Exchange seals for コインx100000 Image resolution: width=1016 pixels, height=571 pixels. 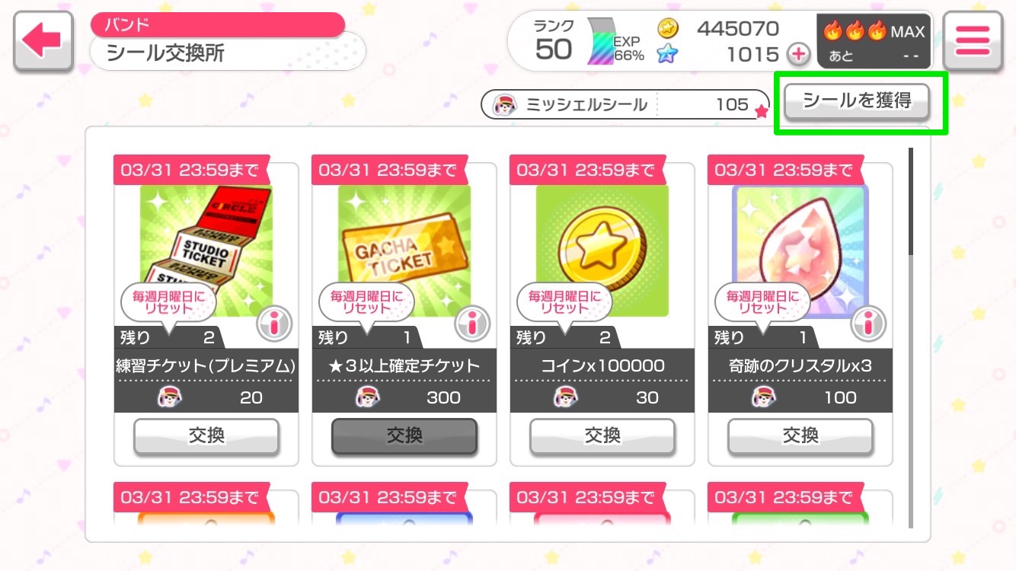point(602,435)
